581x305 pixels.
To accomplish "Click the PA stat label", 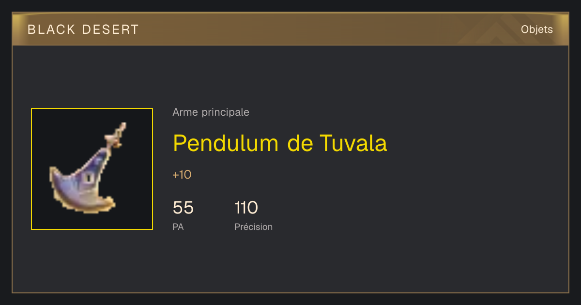I will click(178, 227).
